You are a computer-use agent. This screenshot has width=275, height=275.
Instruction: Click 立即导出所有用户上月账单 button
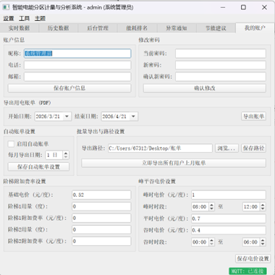click(174, 163)
